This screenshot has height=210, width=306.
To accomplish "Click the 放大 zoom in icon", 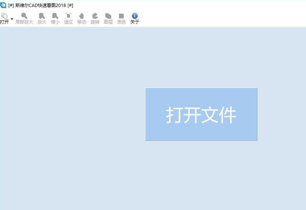I will pyautogui.click(x=42, y=18).
